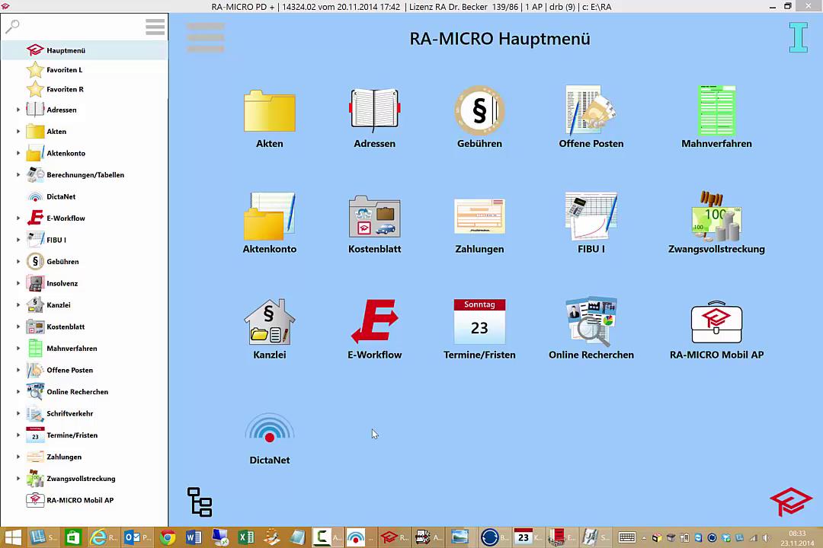Click the search magnifier in the sidebar
This screenshot has height=548, width=823.
point(12,25)
